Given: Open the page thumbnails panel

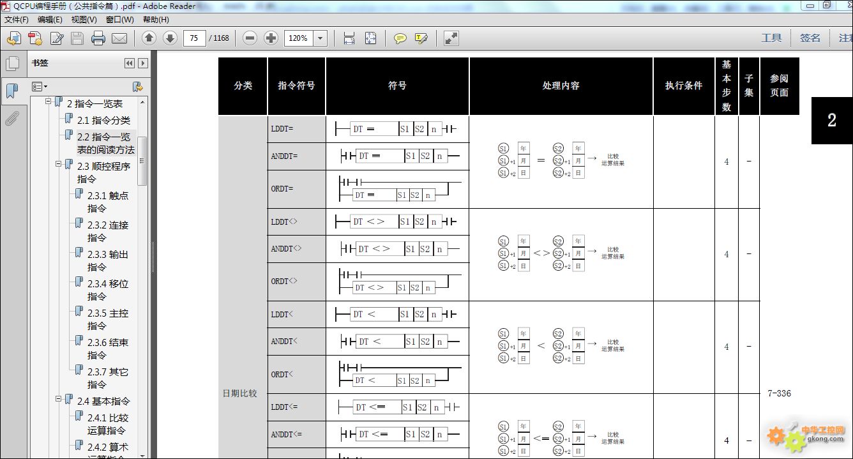Looking at the screenshot, I should [11, 63].
